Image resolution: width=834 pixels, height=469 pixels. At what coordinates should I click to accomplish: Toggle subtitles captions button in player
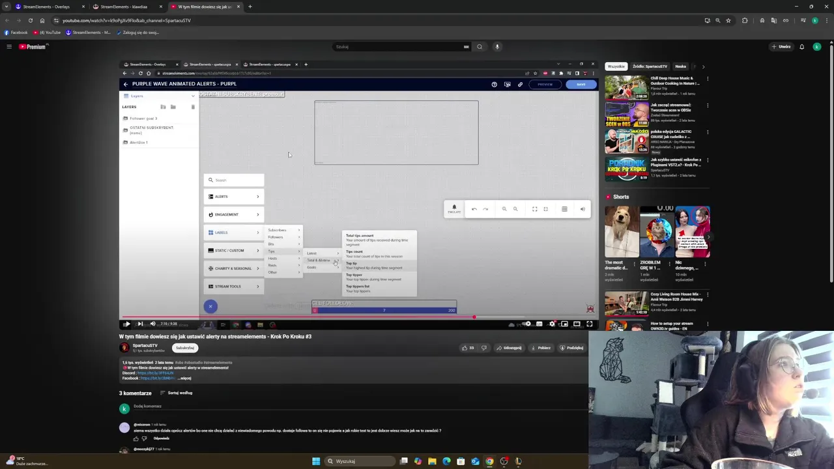point(539,324)
